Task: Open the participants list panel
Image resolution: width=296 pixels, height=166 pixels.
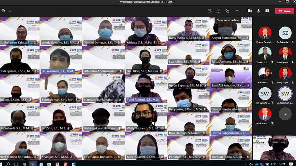Action: [x=210, y=11]
